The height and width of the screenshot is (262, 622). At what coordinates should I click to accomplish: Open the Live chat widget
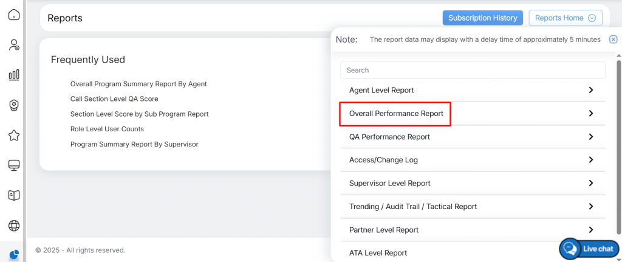pos(589,249)
